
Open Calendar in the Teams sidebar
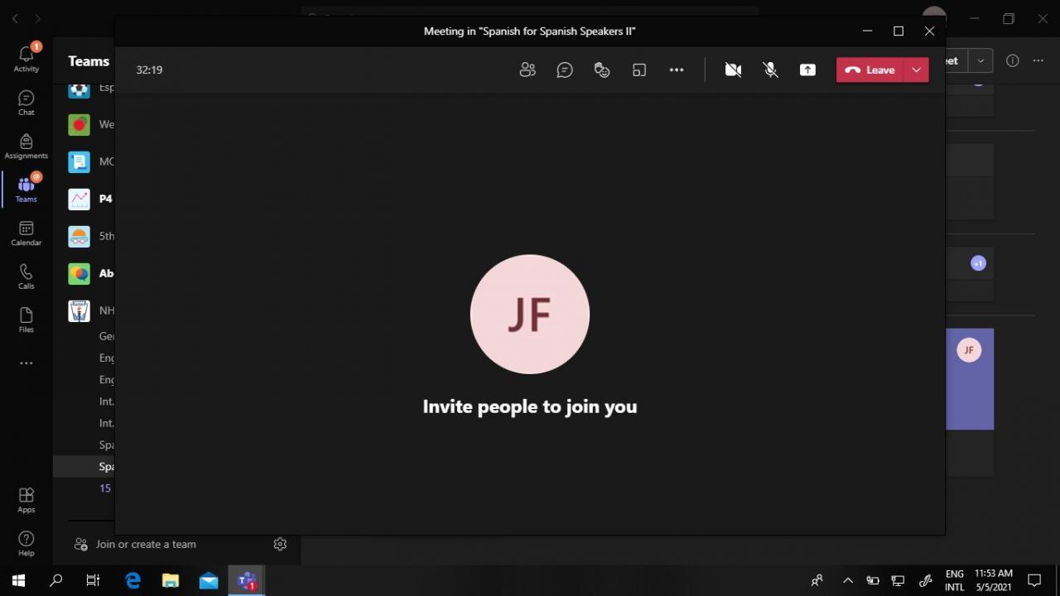tap(26, 233)
